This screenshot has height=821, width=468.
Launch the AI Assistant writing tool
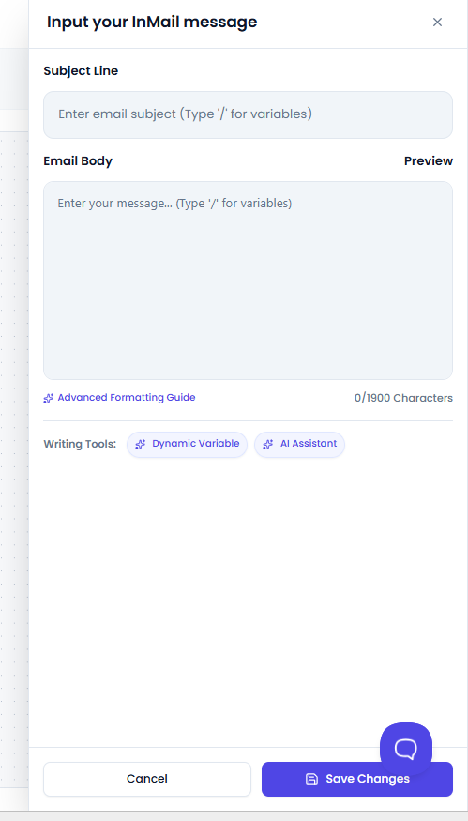pyautogui.click(x=299, y=445)
